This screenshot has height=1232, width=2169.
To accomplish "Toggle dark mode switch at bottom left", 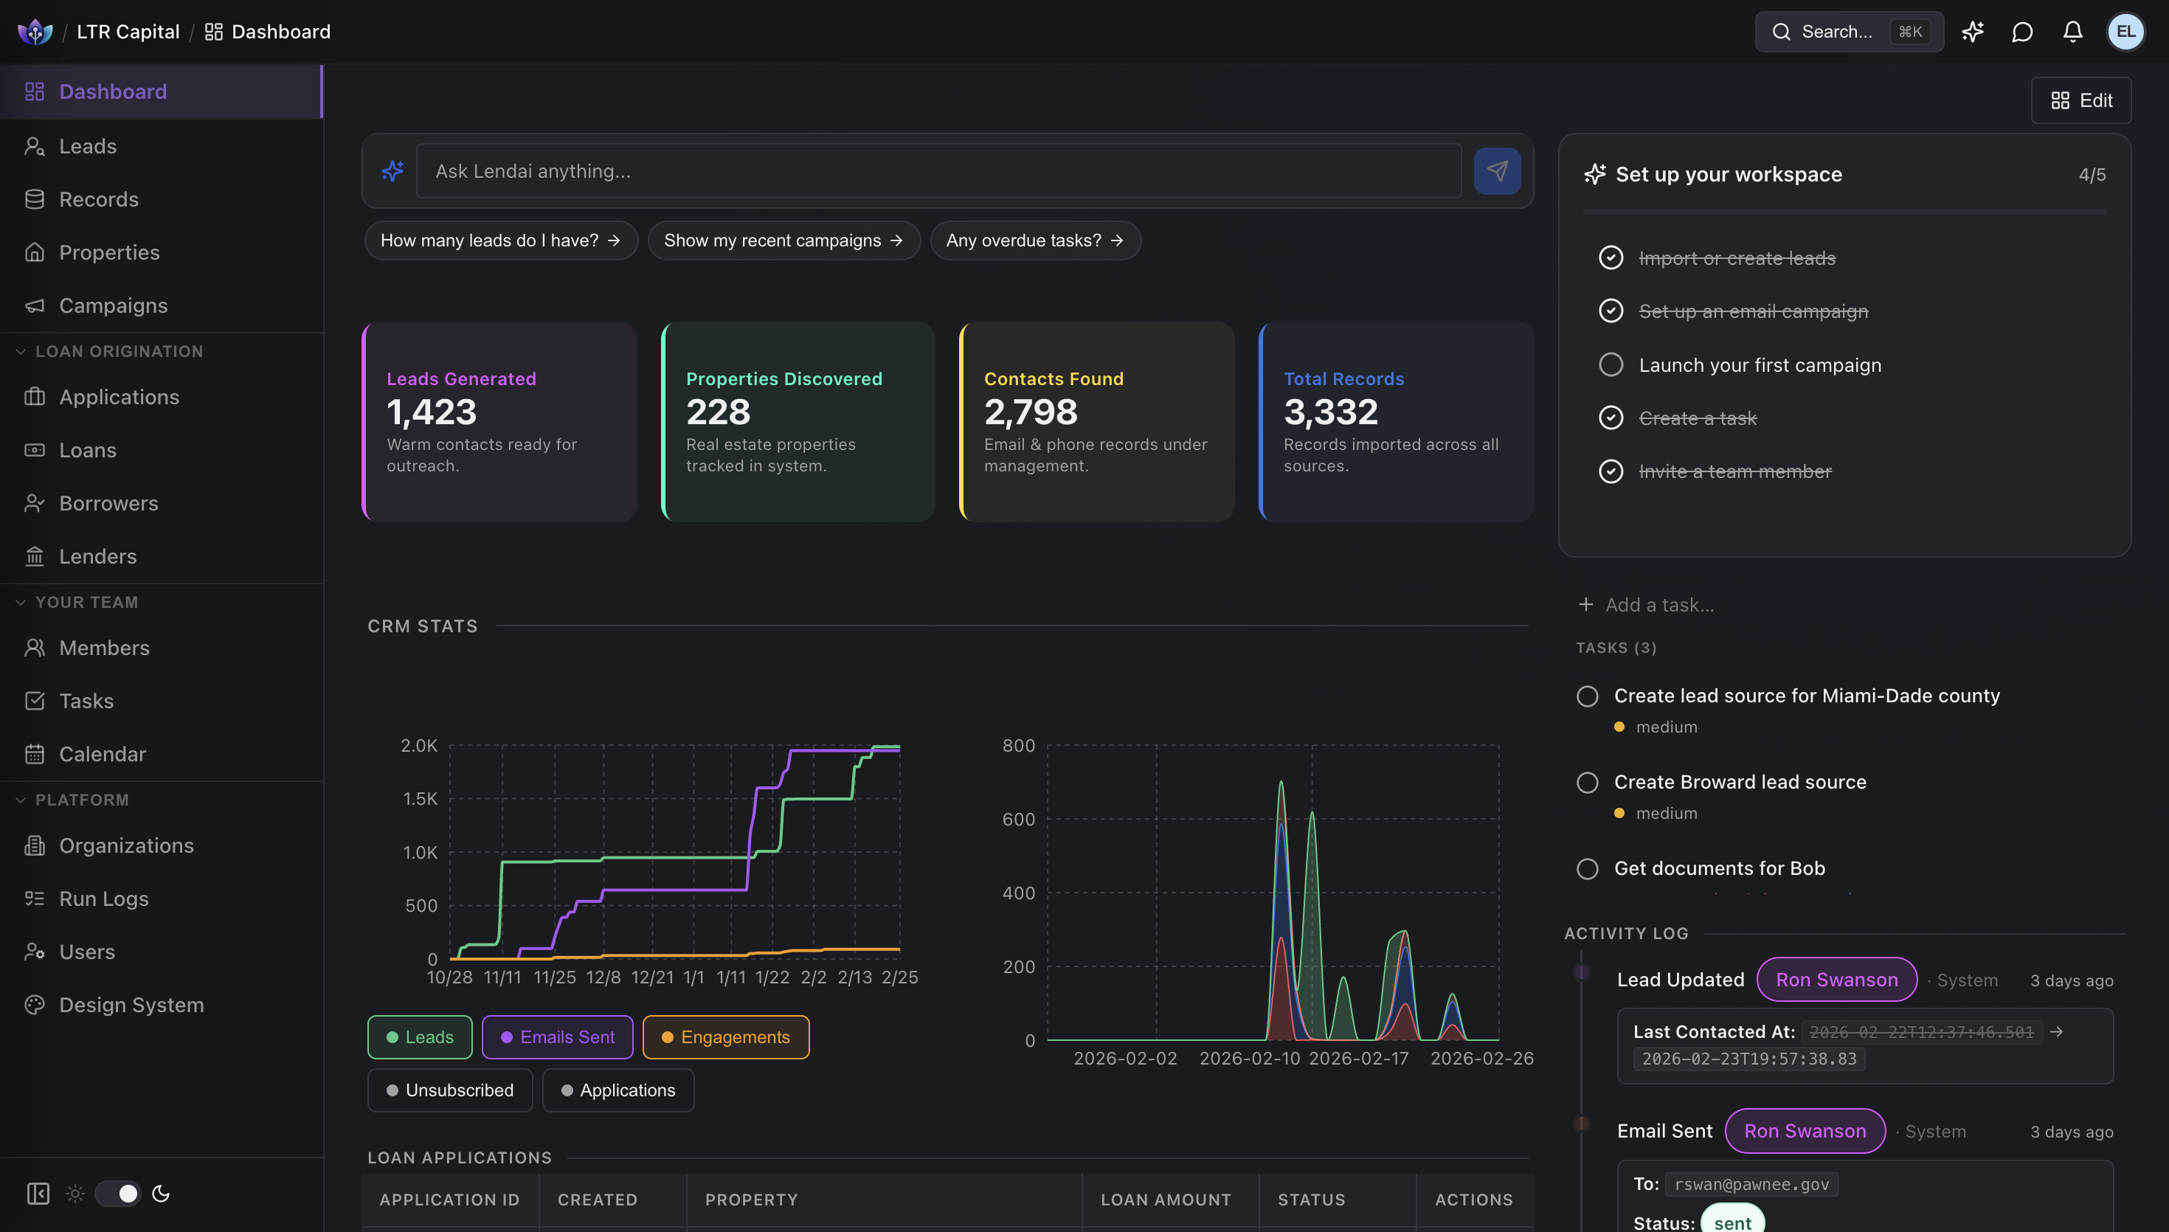I will coord(117,1193).
